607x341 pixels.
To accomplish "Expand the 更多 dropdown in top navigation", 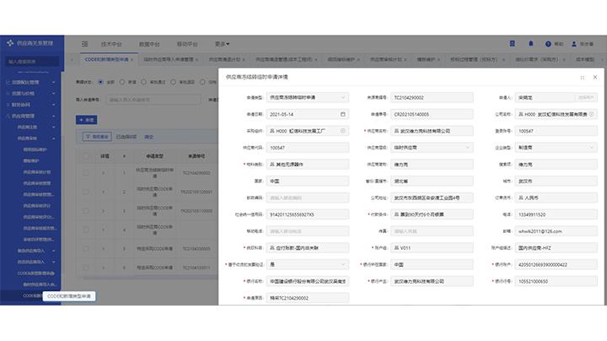I will 223,43.
